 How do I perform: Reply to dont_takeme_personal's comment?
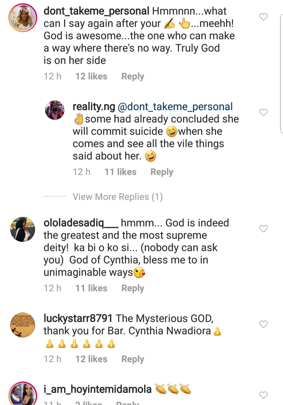[133, 76]
